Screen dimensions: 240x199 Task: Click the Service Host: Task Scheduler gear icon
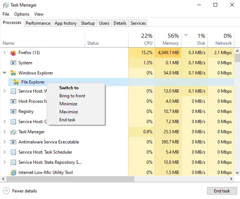click(13, 152)
